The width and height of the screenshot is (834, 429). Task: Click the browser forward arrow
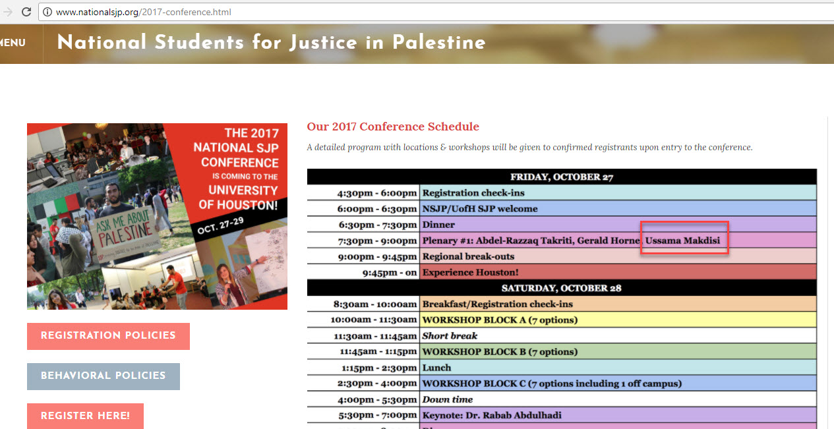tap(7, 12)
